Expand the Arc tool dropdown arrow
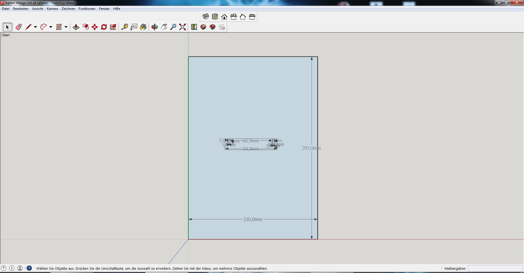Screen dimensions: 524x273 51,27
